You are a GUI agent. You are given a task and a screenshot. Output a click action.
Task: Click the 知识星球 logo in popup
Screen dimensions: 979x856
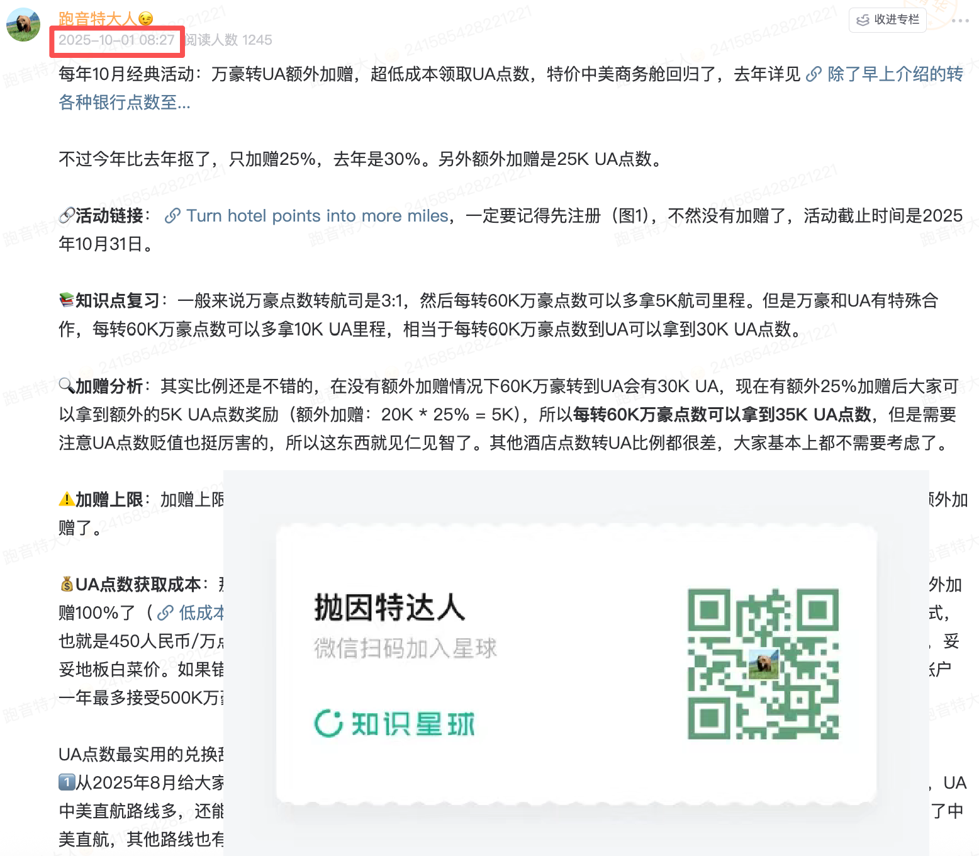click(x=394, y=724)
